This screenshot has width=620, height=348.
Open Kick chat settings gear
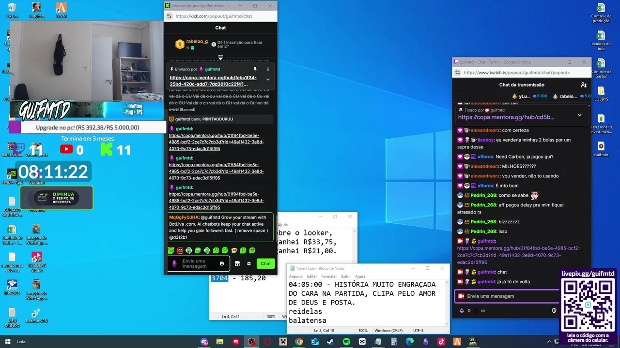click(249, 263)
